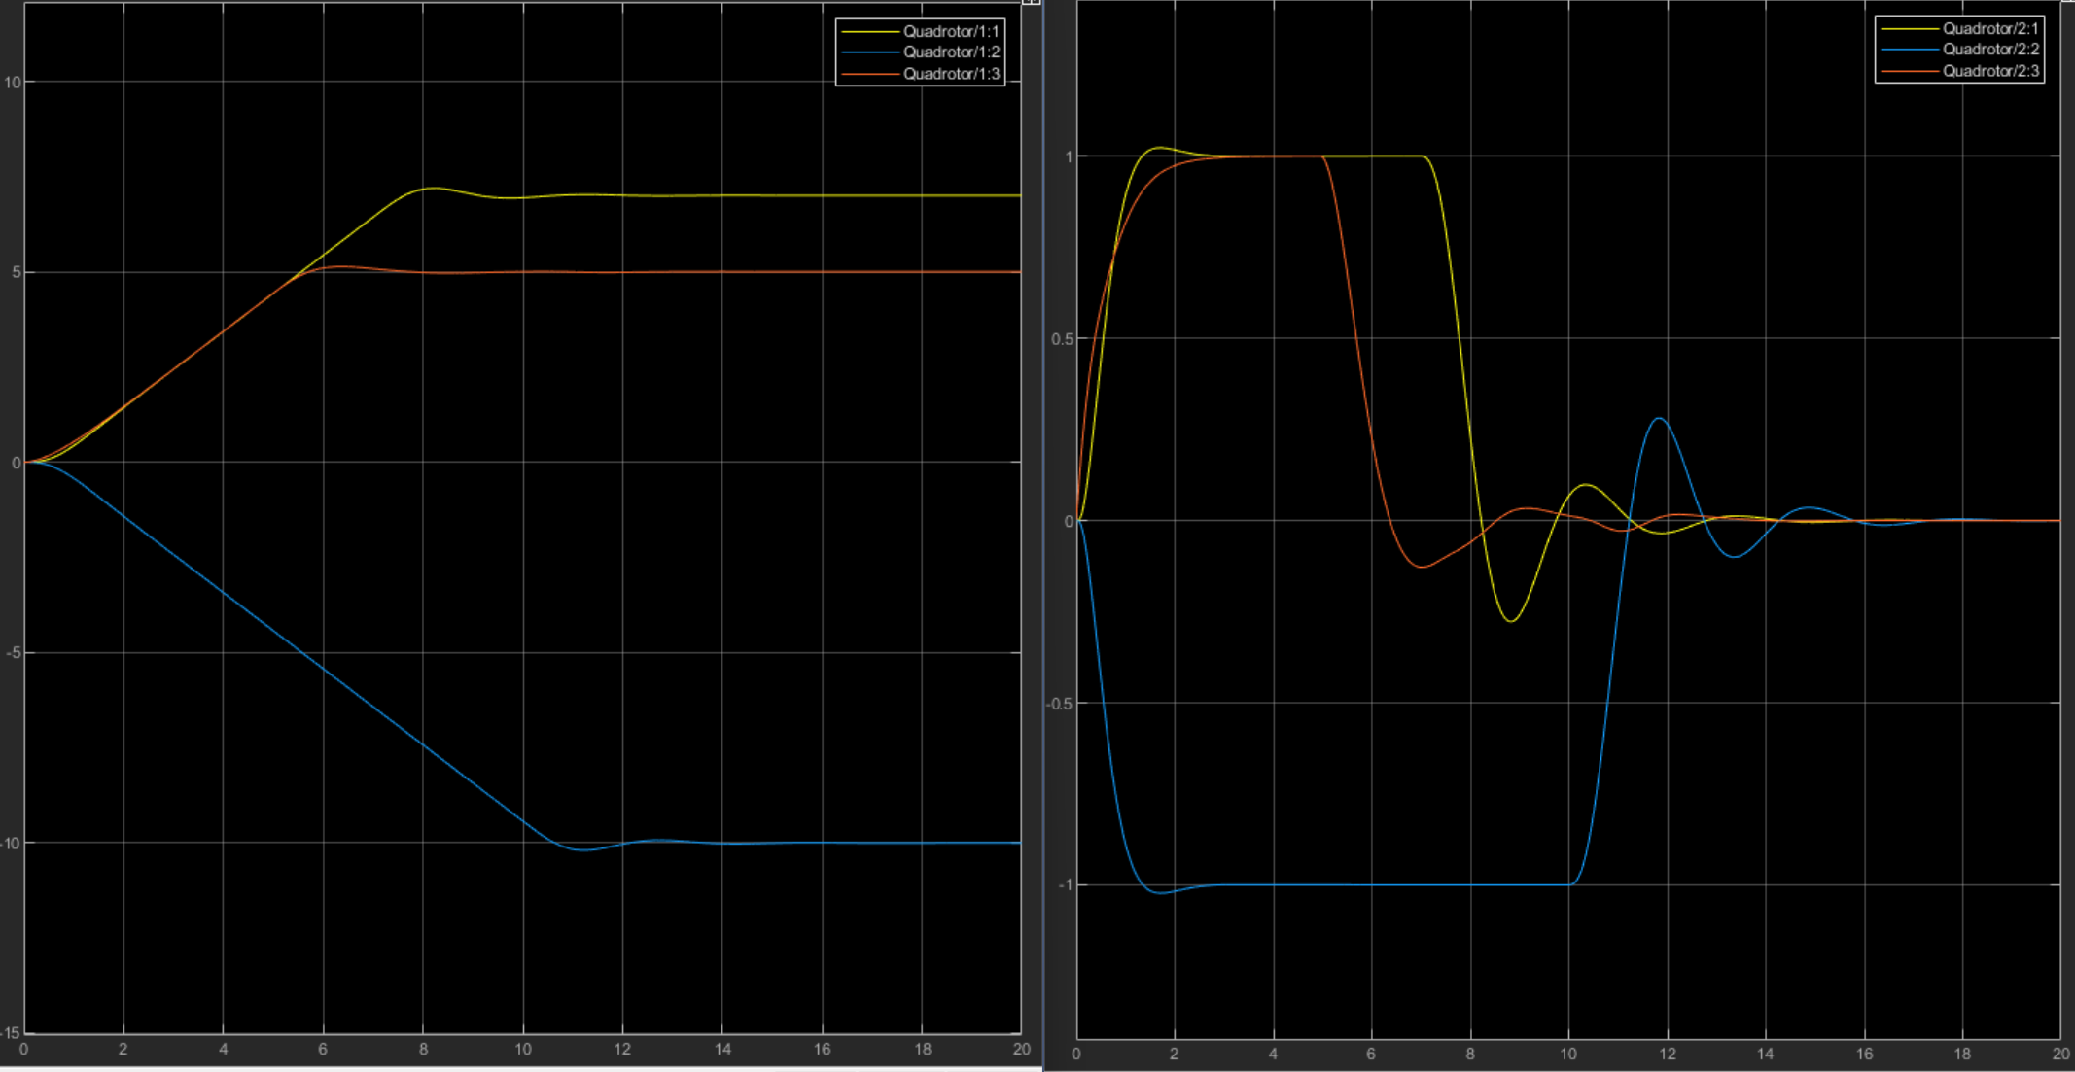The image size is (2075, 1072).
Task: Click the -5 y-axis label on left plot
Action: click(x=13, y=653)
